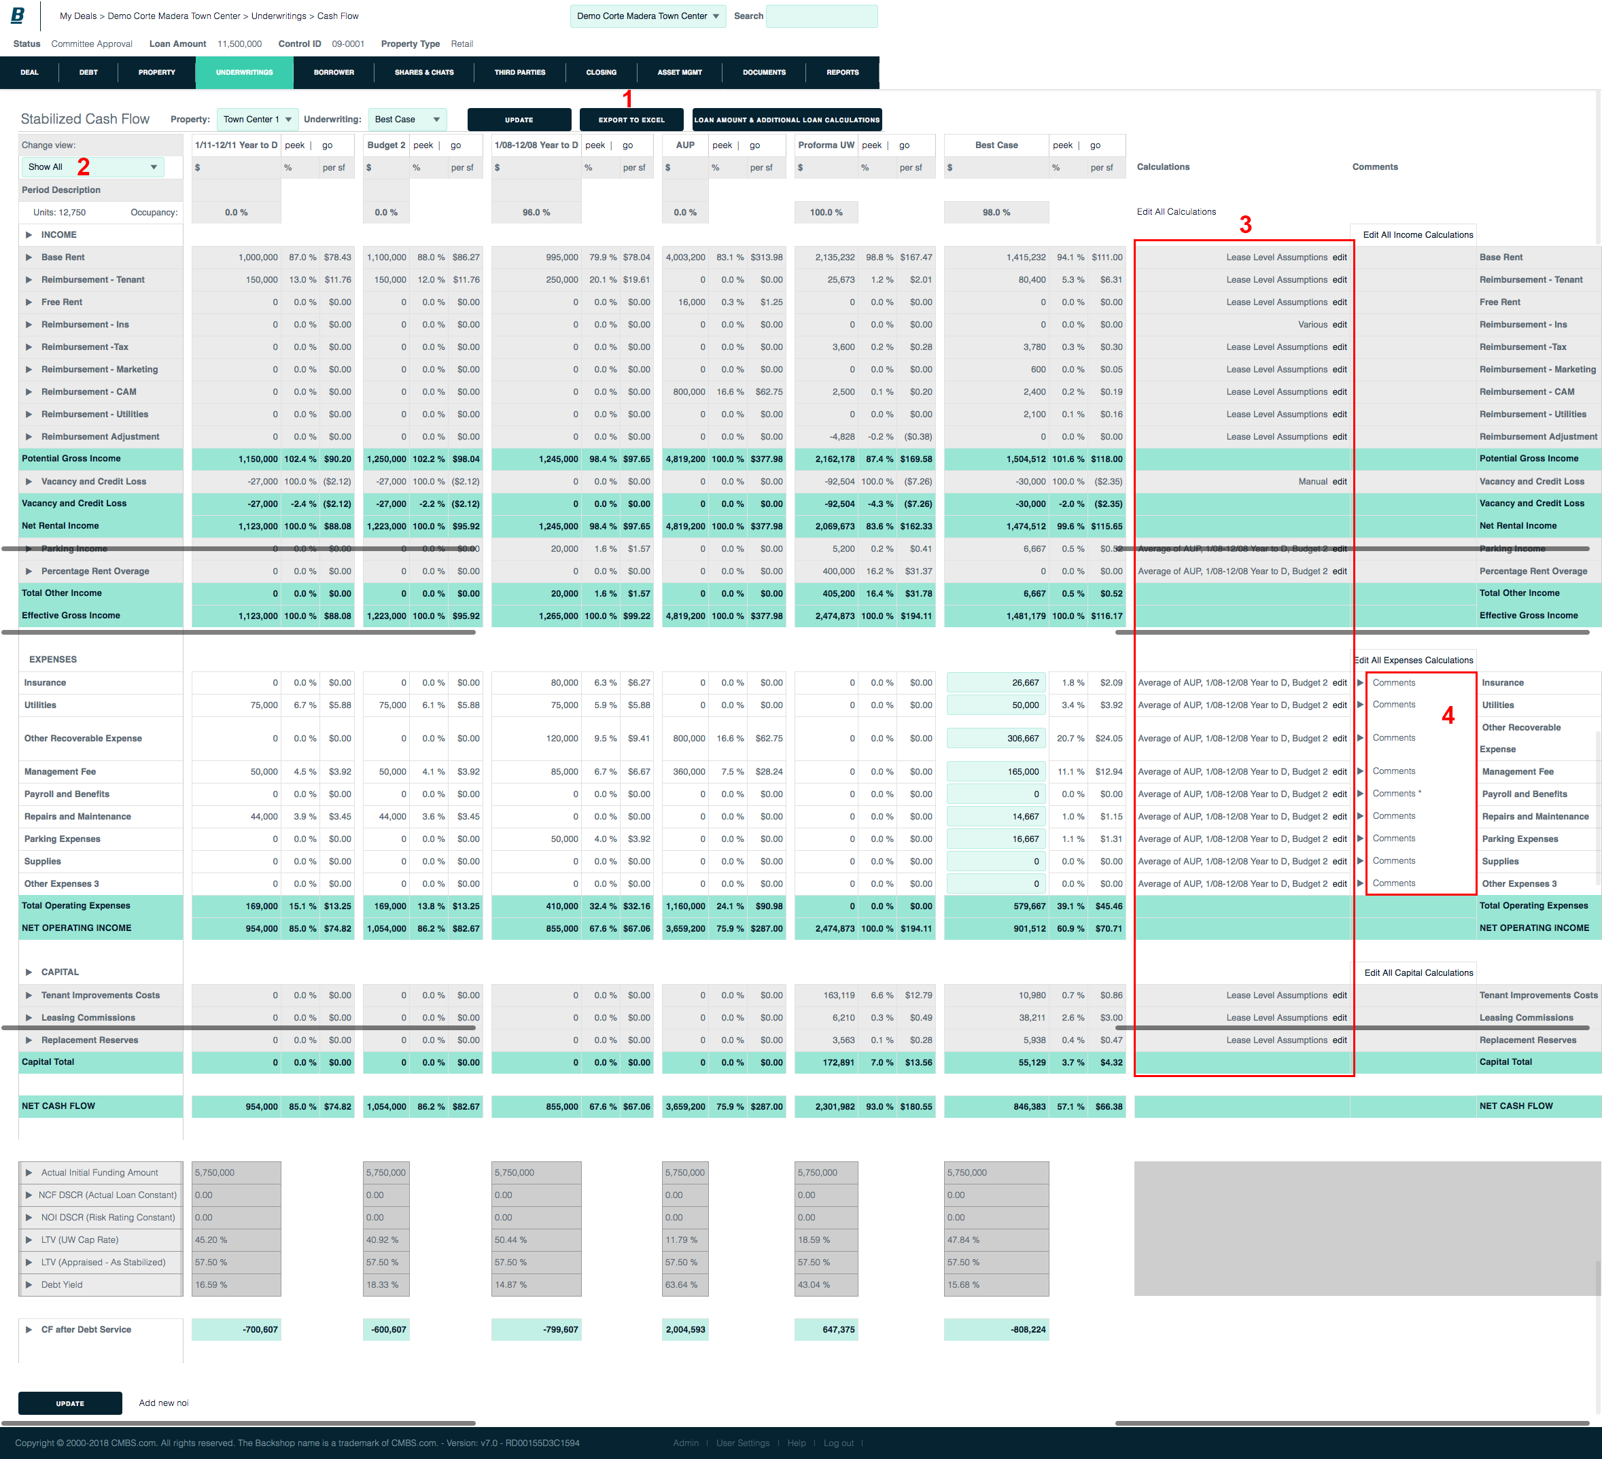
Task: Edit Management Fee calculation
Action: pyautogui.click(x=1340, y=771)
